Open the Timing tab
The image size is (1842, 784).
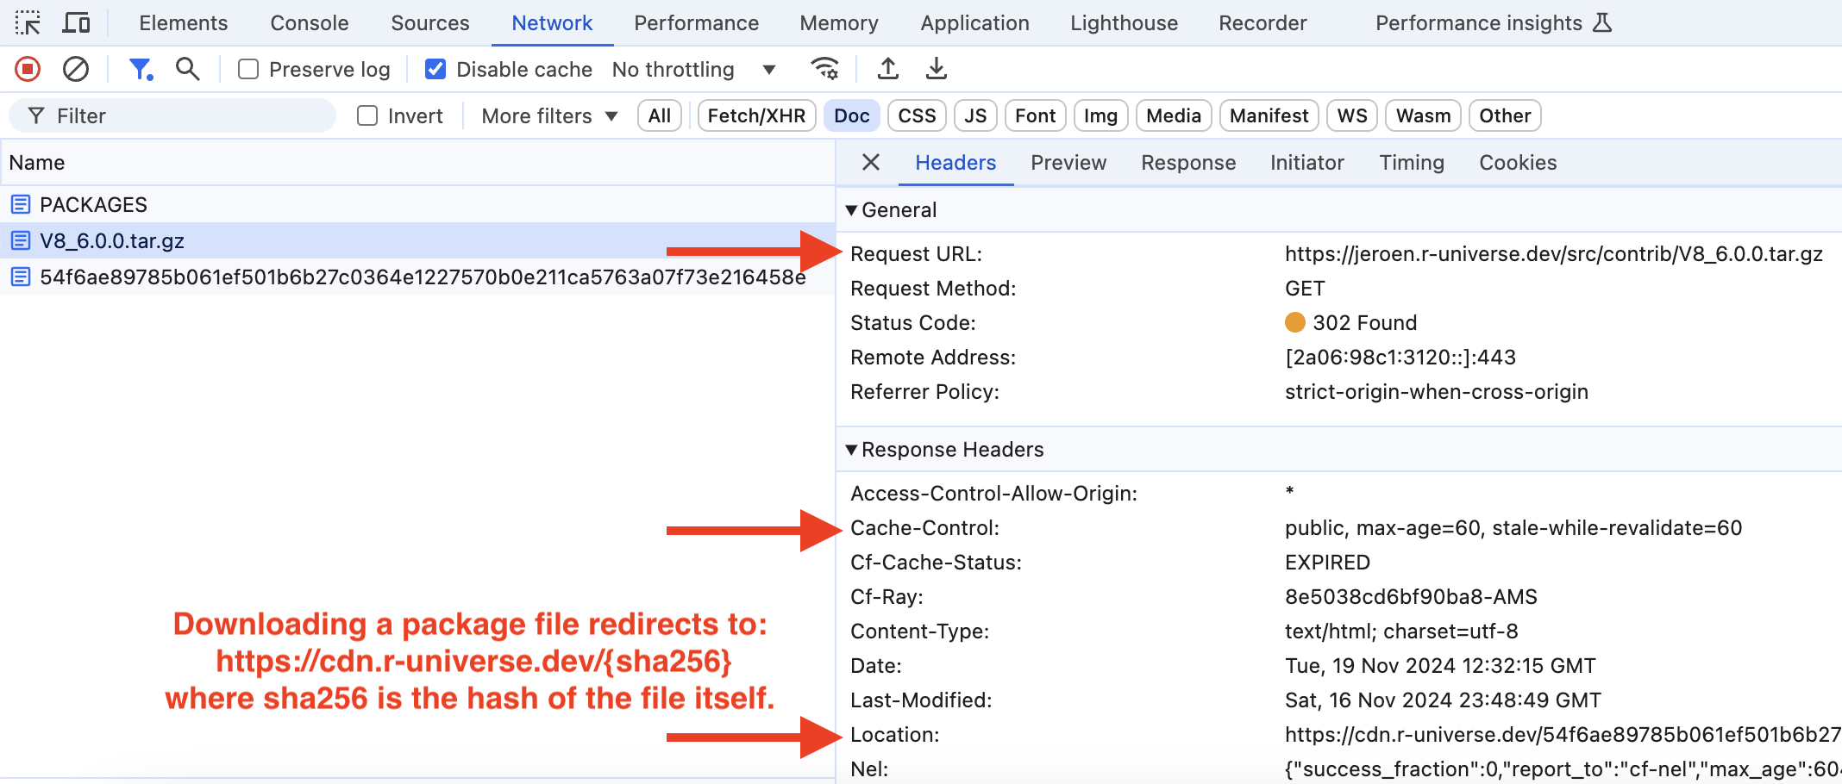pos(1411,163)
